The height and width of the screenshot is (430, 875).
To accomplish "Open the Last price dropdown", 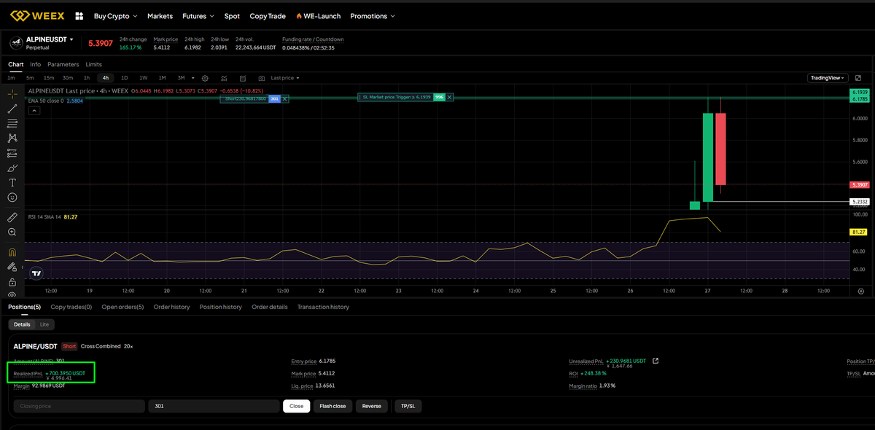I will [285, 78].
